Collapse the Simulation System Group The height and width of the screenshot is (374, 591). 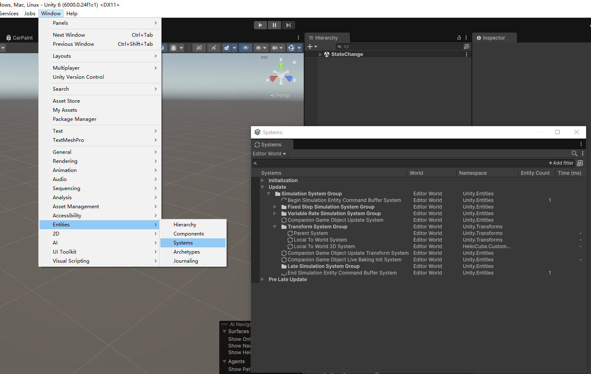[x=269, y=194]
